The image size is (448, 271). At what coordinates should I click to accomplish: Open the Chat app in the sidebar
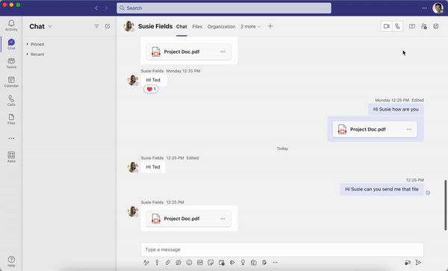tap(11, 44)
